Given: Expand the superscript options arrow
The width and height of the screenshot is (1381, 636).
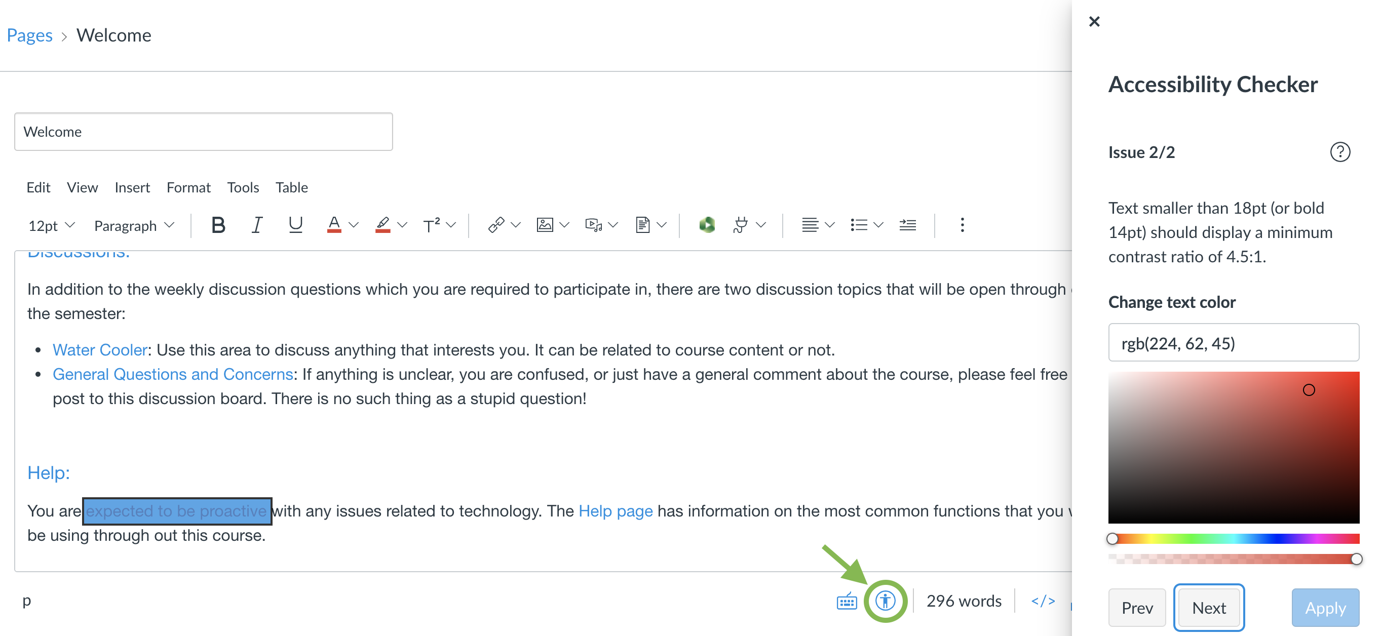Looking at the screenshot, I should [451, 225].
